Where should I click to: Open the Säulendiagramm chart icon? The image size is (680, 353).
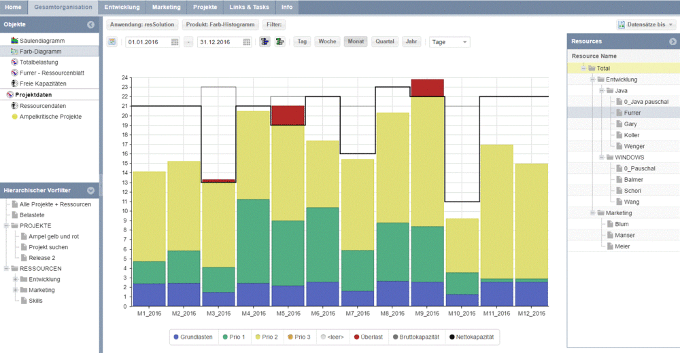[x=14, y=41]
